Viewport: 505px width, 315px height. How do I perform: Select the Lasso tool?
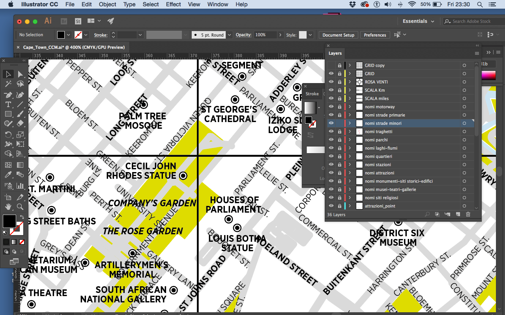[20, 84]
